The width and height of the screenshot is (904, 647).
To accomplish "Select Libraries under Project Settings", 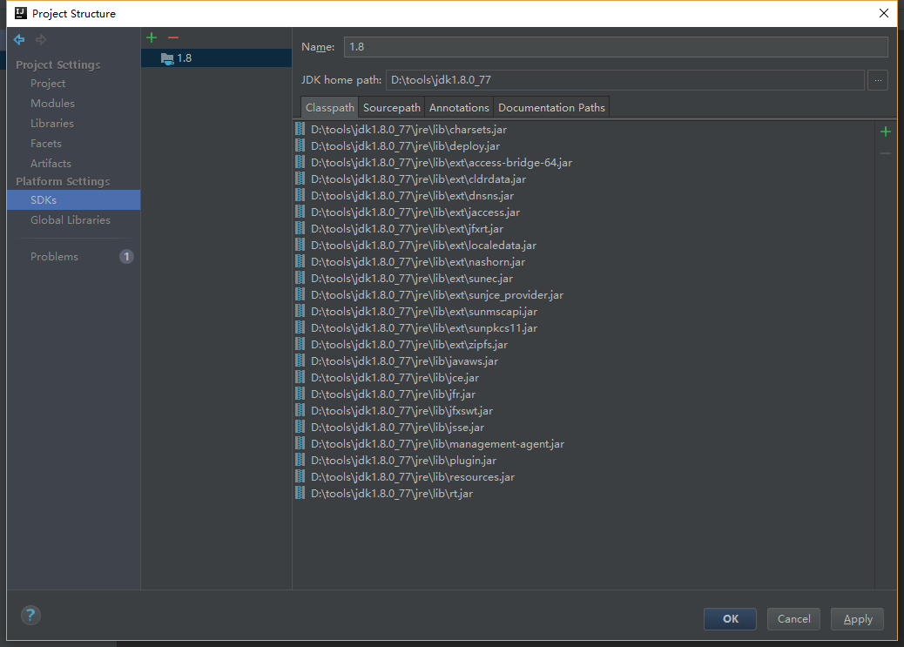I will [x=51, y=123].
